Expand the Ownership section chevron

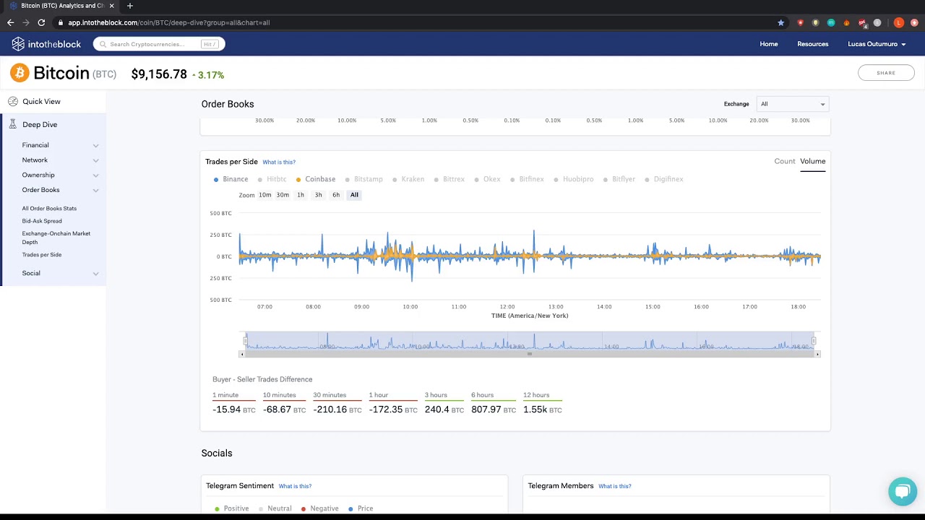[95, 175]
